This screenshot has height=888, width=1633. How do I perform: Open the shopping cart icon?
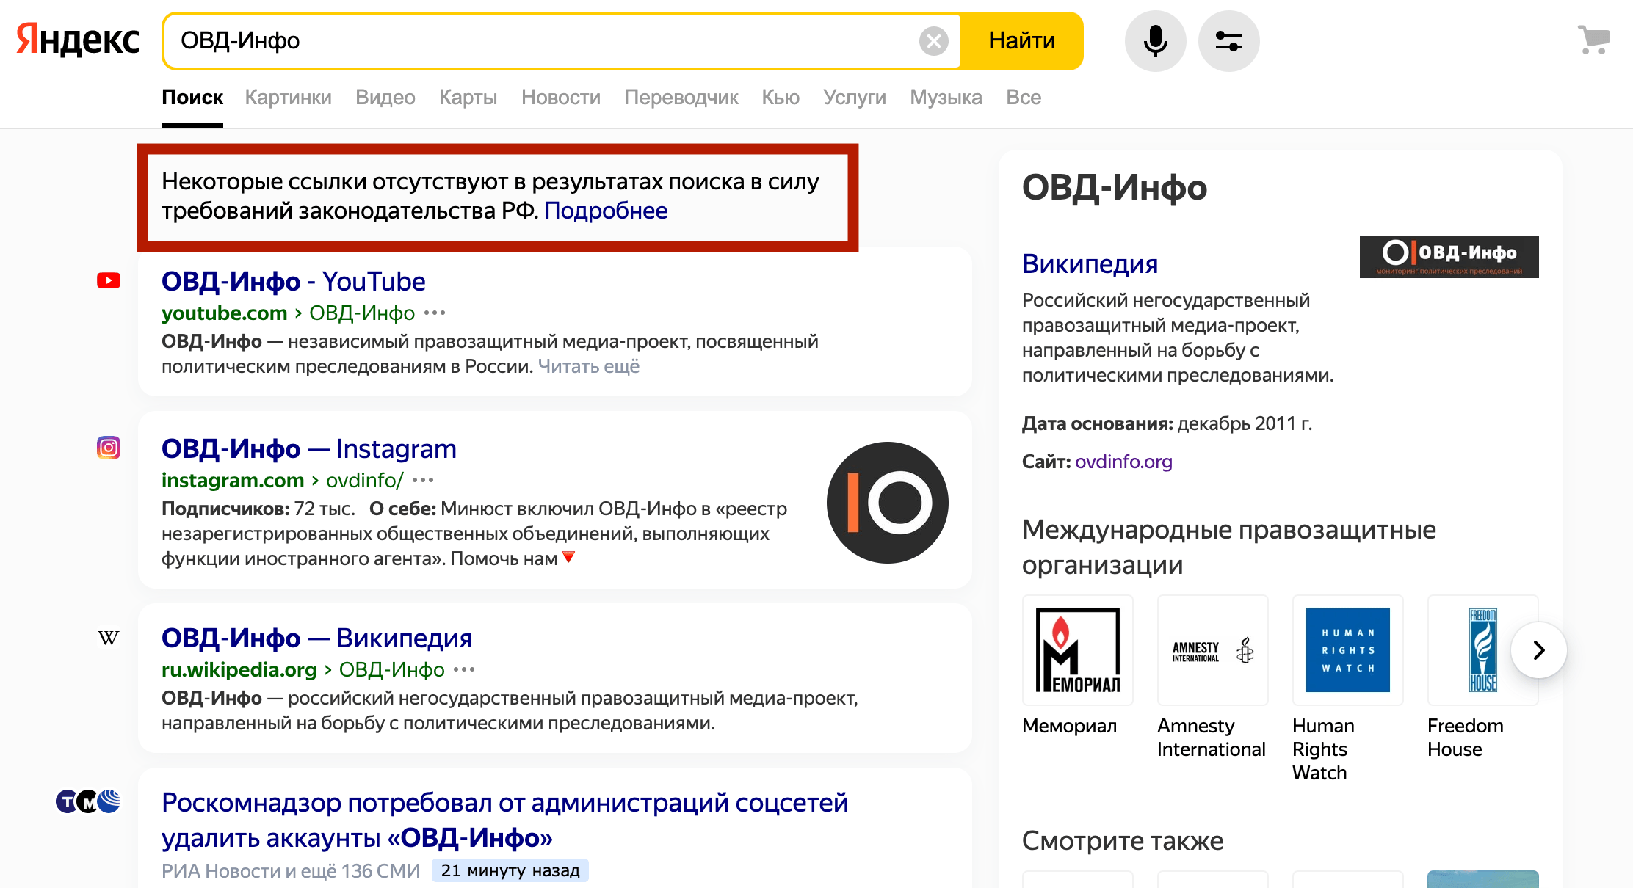pyautogui.click(x=1593, y=40)
